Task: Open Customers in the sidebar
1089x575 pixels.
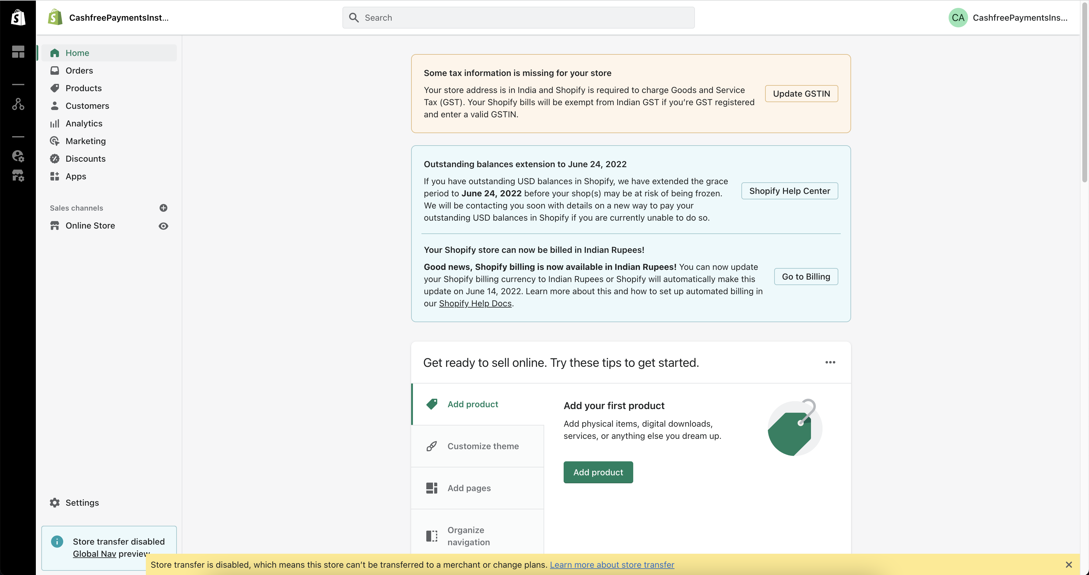Action: tap(109, 106)
